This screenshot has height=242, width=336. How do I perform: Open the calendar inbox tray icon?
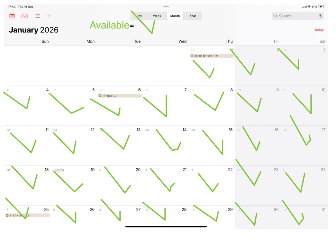pyautogui.click(x=25, y=16)
